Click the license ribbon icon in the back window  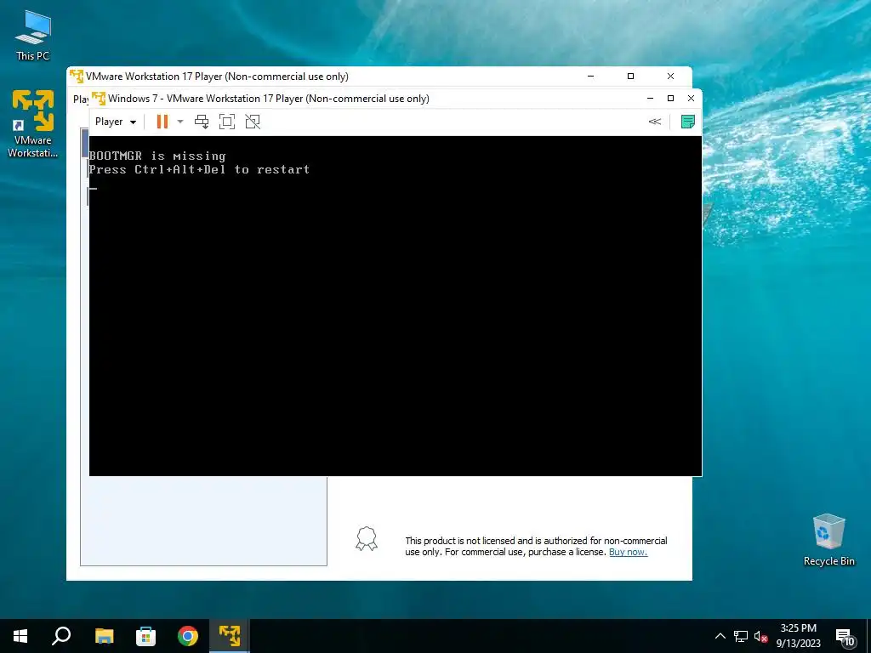pyautogui.click(x=367, y=538)
